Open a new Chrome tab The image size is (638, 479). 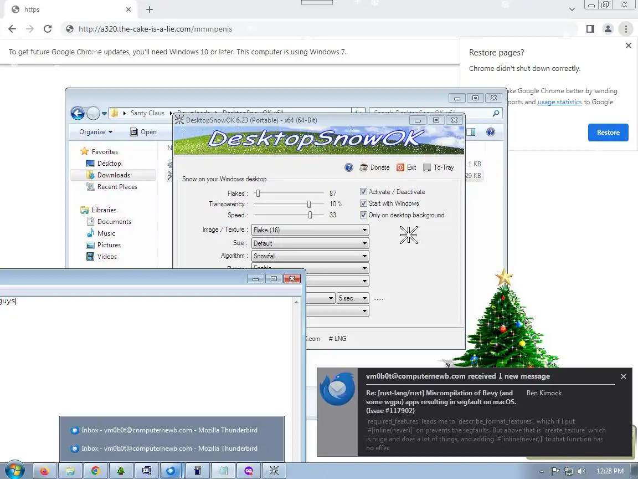click(x=150, y=9)
